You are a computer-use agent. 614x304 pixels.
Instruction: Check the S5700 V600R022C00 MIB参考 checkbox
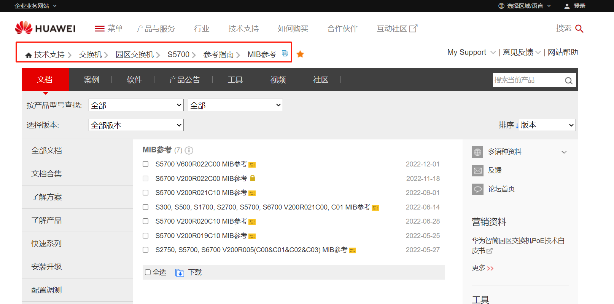pos(145,164)
